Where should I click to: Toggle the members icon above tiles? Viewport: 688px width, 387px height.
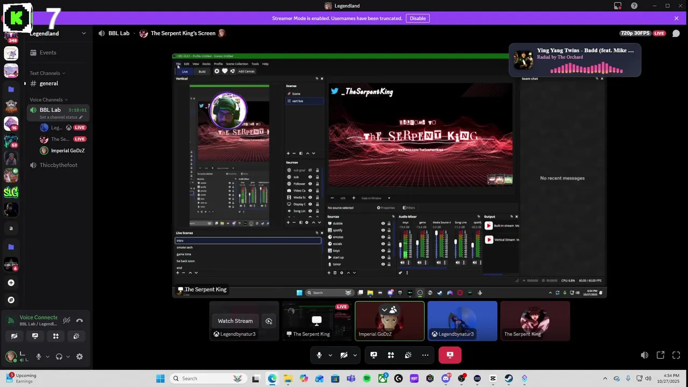pyautogui.click(x=393, y=310)
